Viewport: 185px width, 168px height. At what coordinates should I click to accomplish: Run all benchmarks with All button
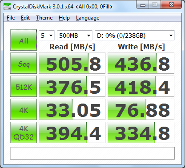click(x=24, y=40)
